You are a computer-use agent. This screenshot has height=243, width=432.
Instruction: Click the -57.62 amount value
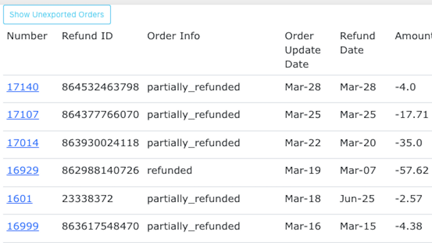point(411,170)
